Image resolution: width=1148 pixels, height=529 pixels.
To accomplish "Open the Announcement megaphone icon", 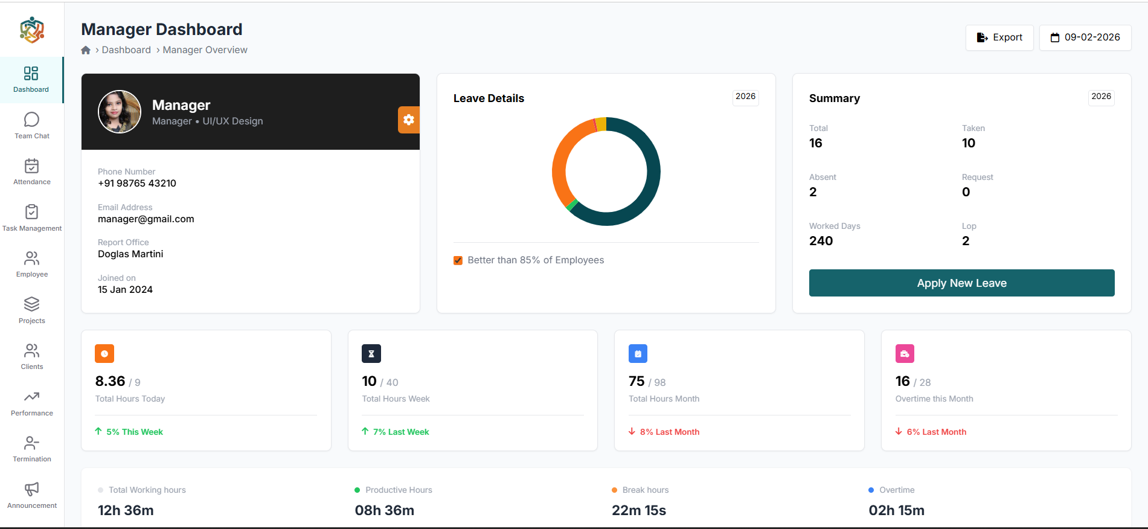I will [x=32, y=489].
